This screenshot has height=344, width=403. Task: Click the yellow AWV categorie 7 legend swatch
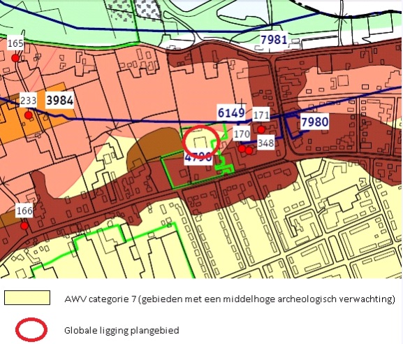pyautogui.click(x=27, y=298)
